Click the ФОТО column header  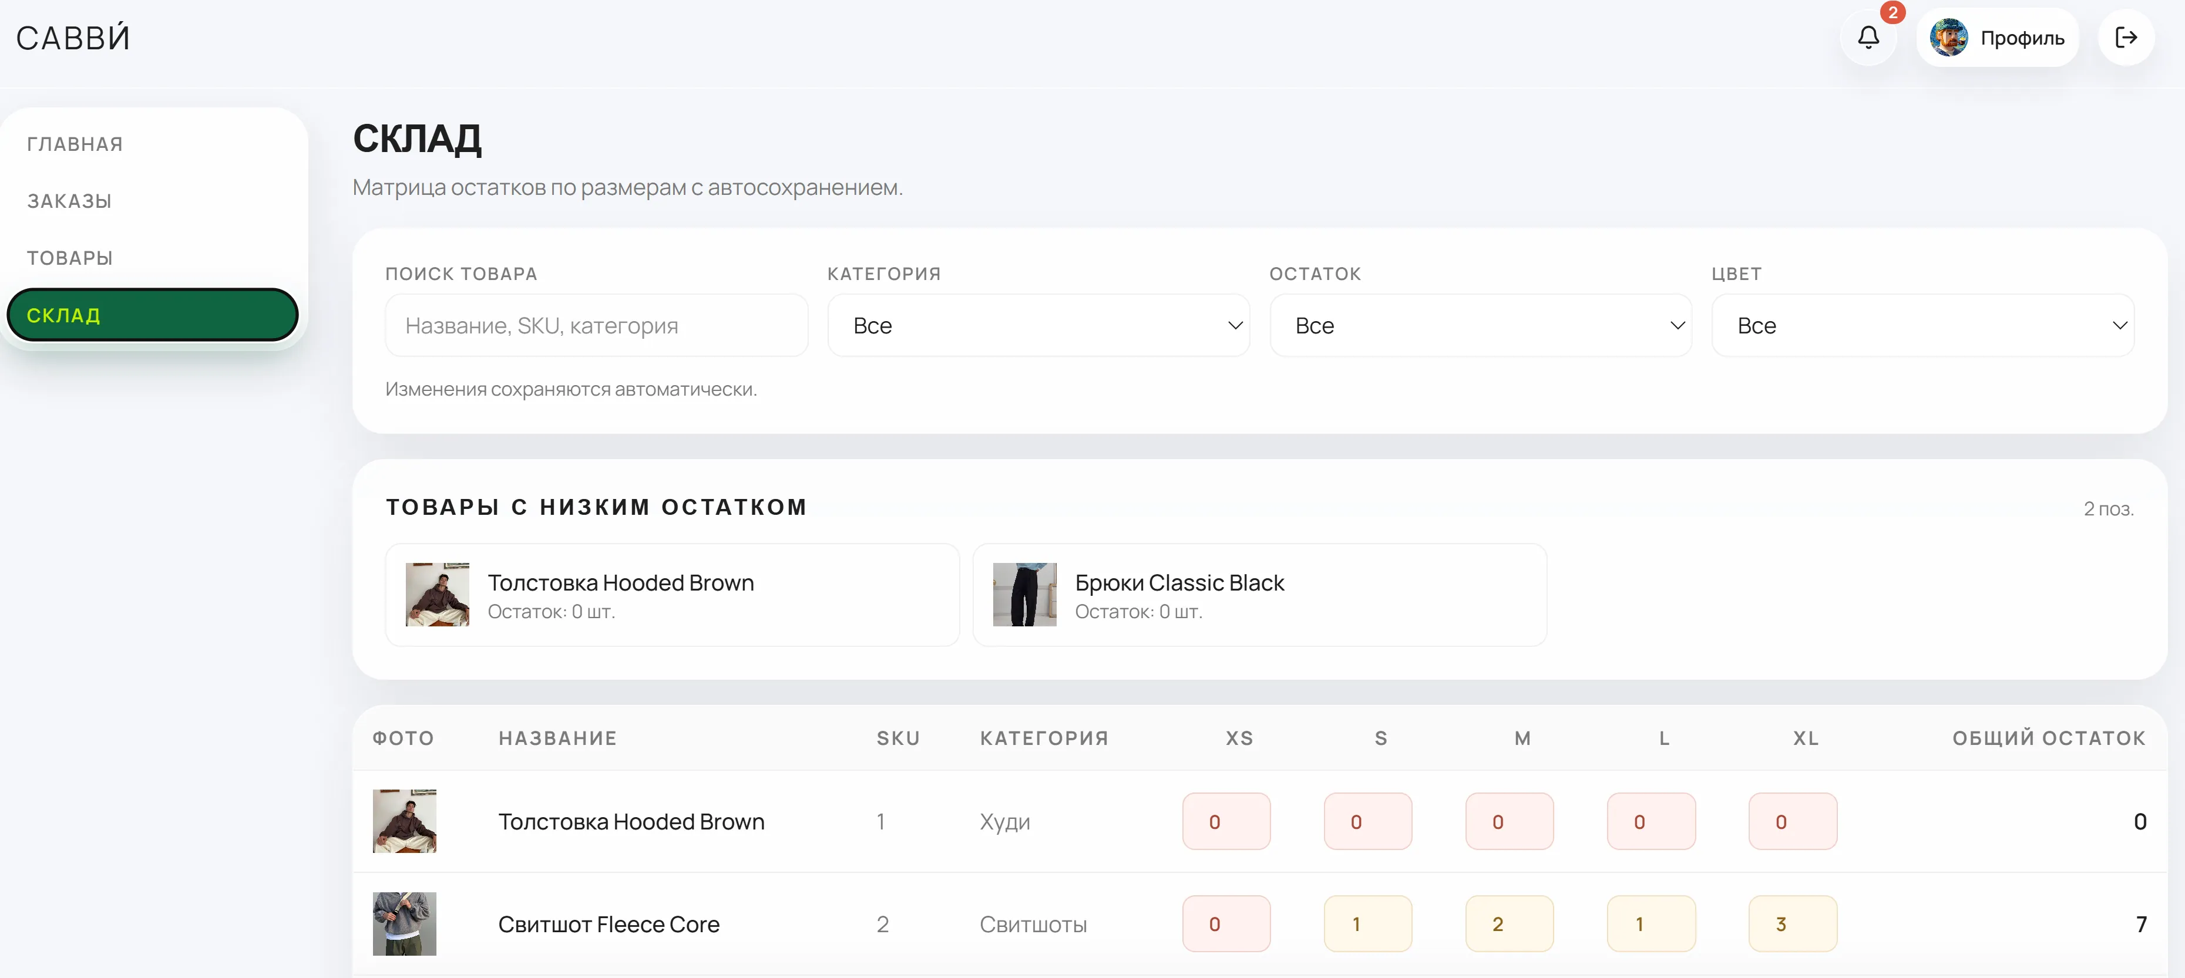pyautogui.click(x=403, y=738)
